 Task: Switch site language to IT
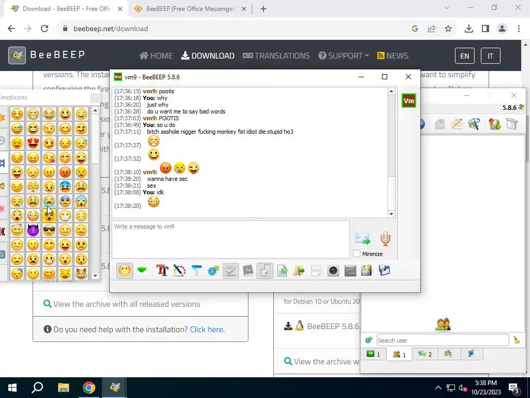pos(491,56)
